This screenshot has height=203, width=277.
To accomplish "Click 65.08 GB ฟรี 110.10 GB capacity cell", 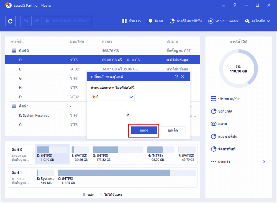I will tap(121, 60).
